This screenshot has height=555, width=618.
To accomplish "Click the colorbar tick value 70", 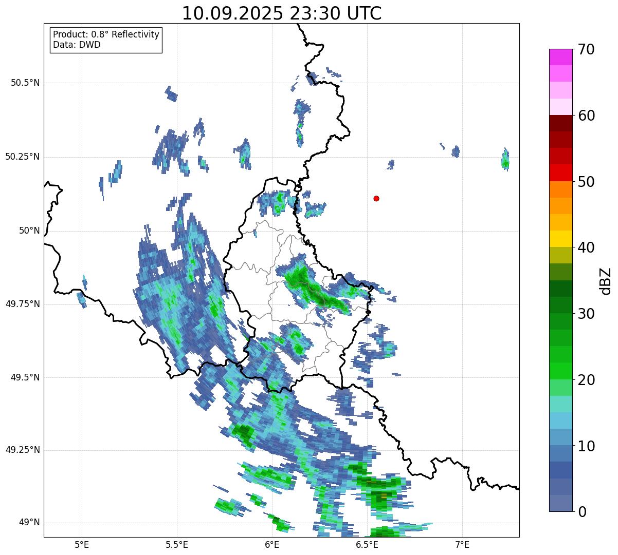I will coord(586,49).
